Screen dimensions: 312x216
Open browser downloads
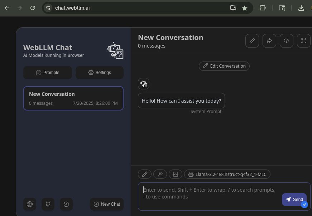[301, 8]
